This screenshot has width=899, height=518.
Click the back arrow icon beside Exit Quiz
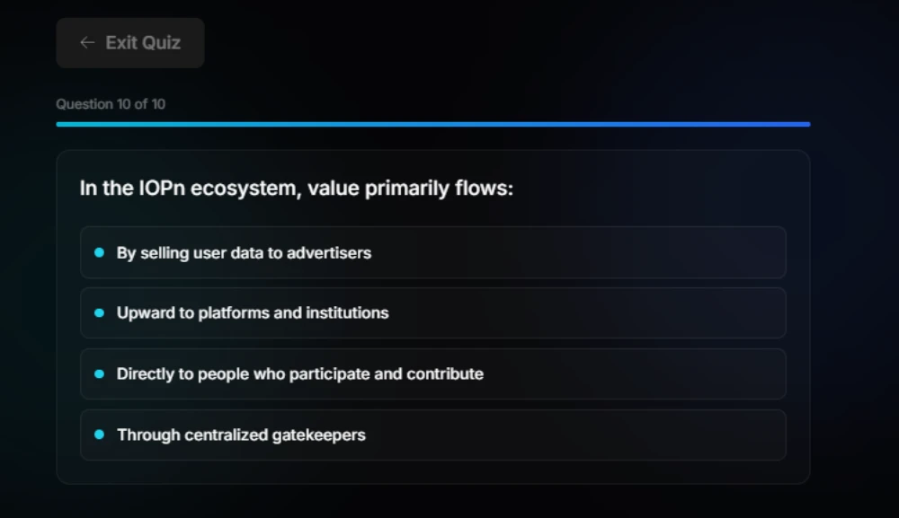click(87, 42)
